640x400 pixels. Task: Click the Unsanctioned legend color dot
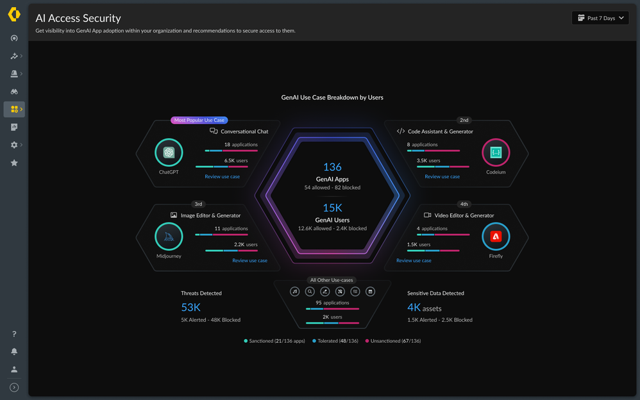coord(367,341)
